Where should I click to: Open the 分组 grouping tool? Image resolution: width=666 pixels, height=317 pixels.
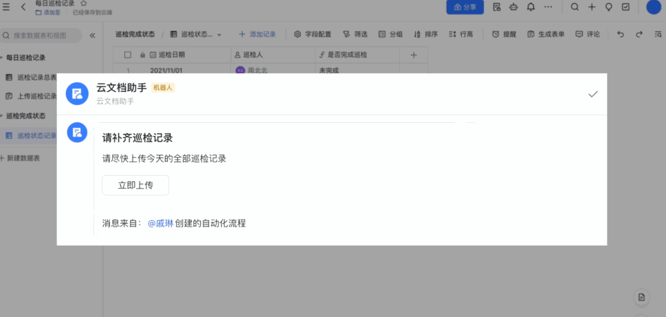[391, 34]
